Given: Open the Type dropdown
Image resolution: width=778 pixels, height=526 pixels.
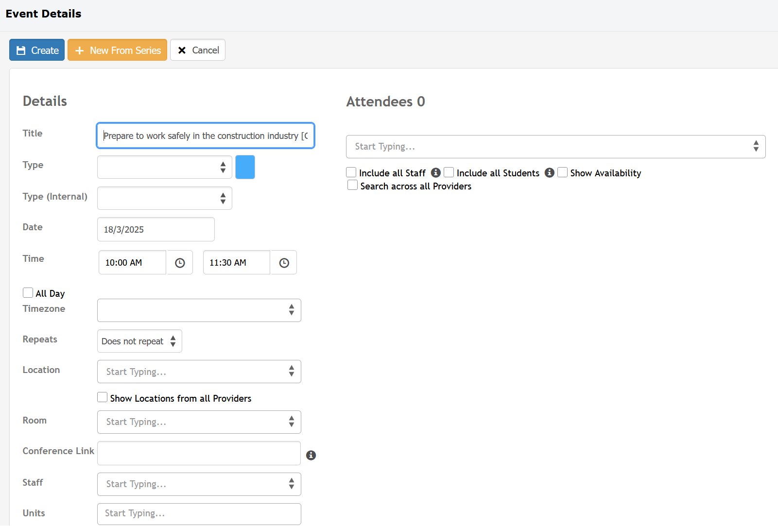Looking at the screenshot, I should pyautogui.click(x=165, y=167).
